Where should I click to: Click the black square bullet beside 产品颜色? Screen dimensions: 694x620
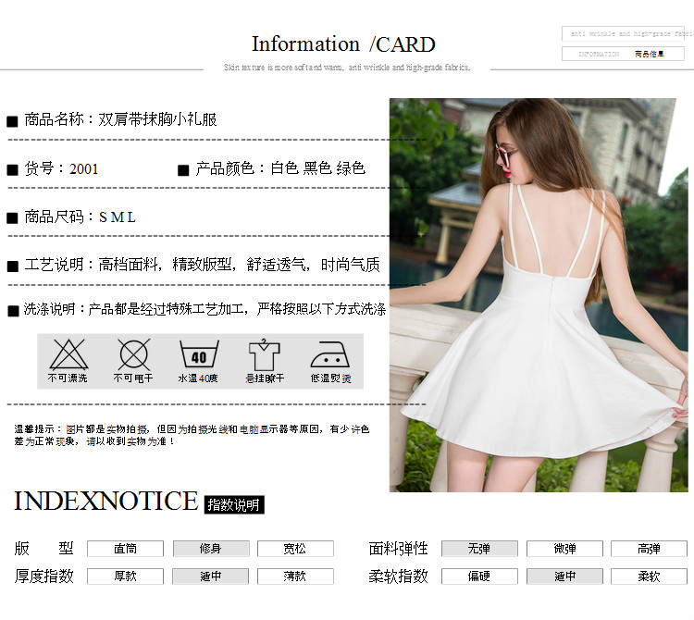pos(183,169)
